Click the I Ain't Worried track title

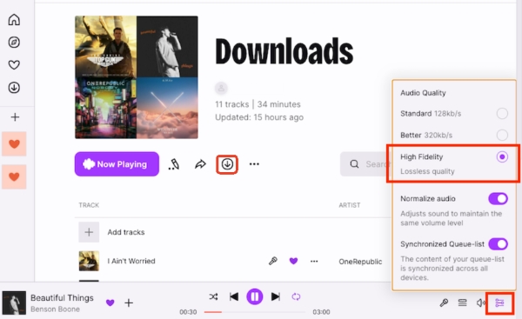click(131, 261)
